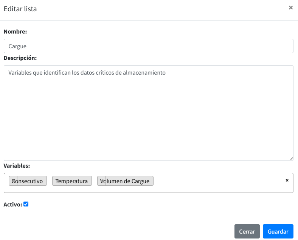Screen dimensions: 298x240
Task: Remove the Temperatura variable tag
Action: [57, 181]
